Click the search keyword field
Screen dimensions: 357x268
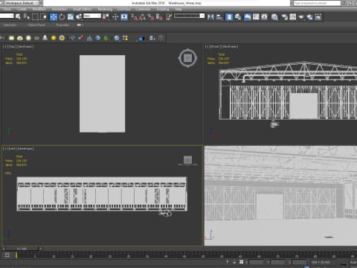(x=317, y=3)
